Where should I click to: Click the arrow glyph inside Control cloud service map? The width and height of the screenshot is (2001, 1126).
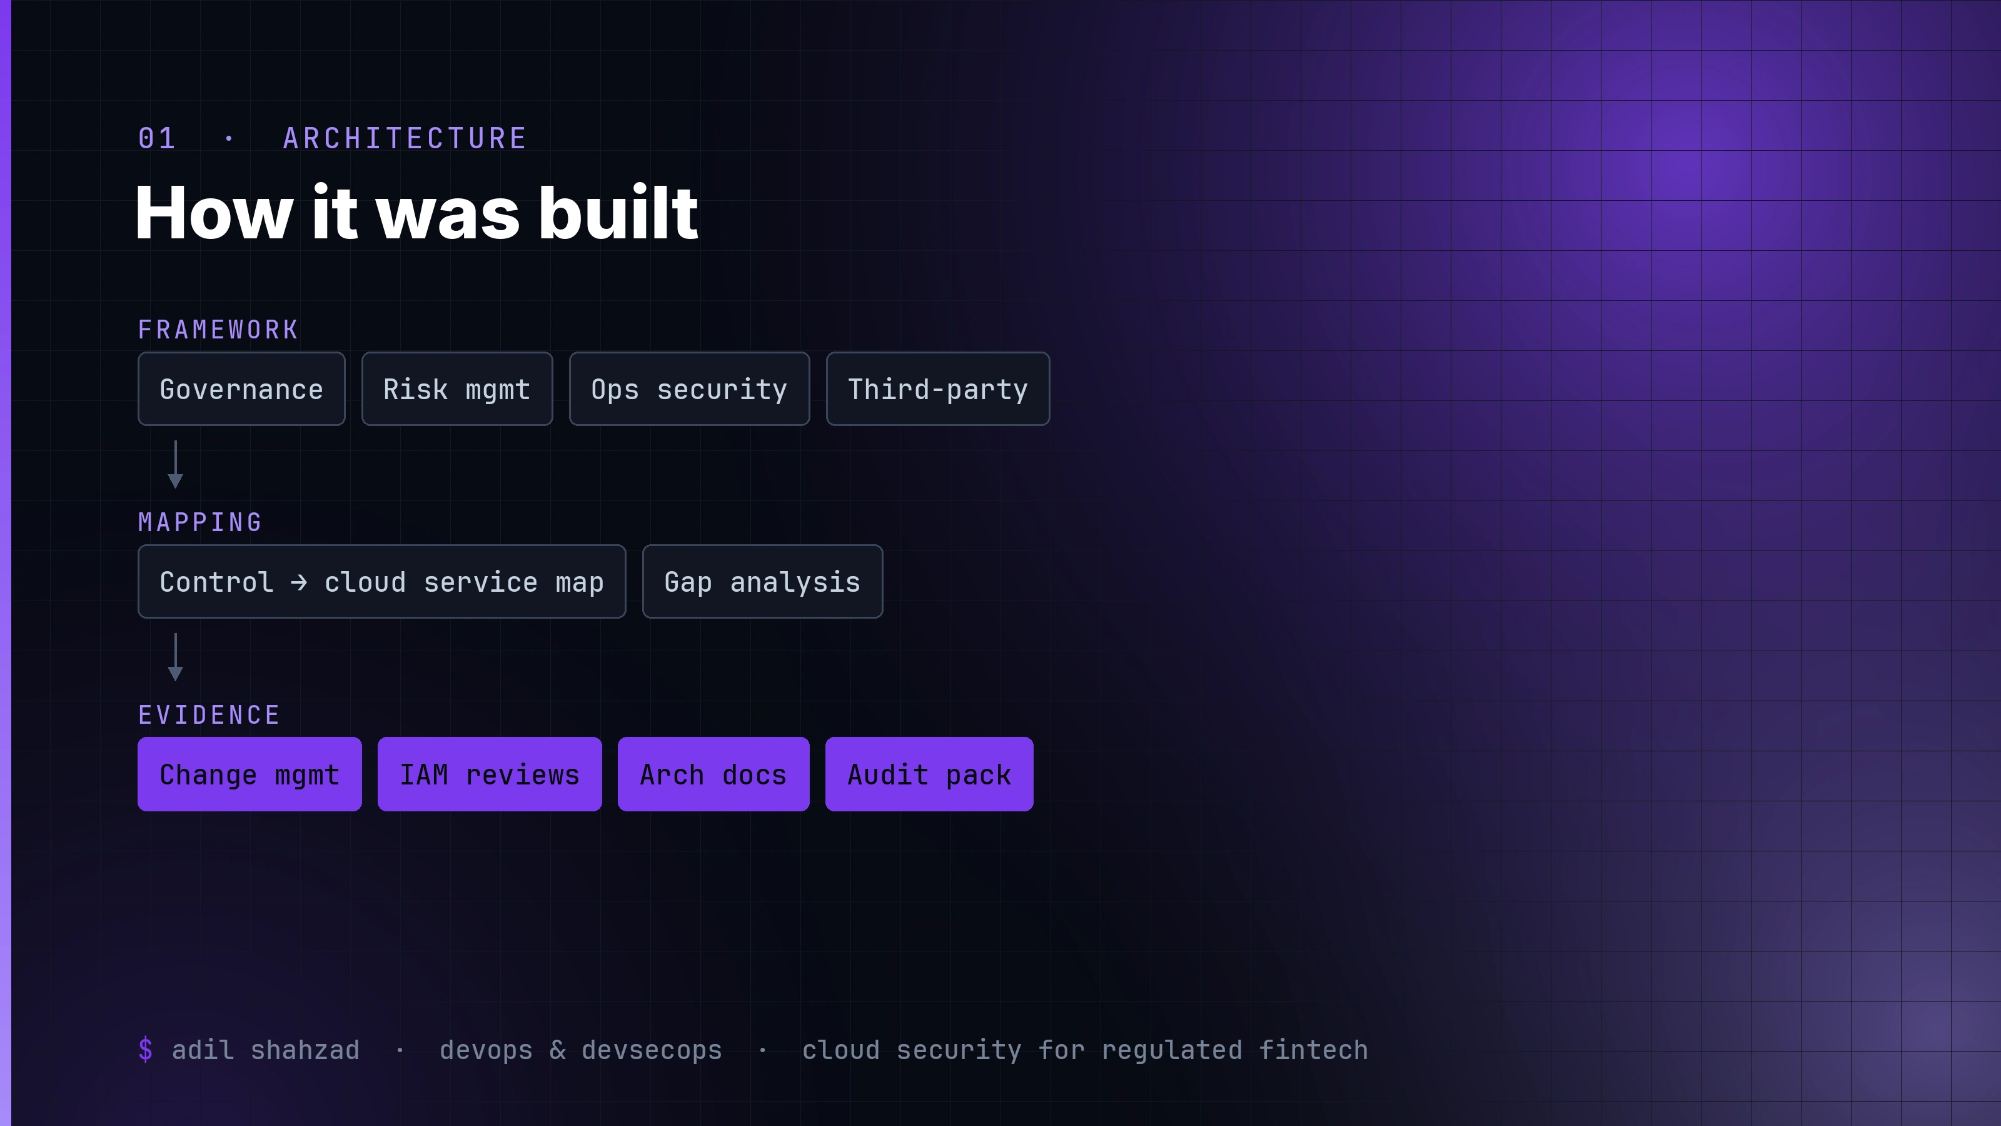pos(299,582)
